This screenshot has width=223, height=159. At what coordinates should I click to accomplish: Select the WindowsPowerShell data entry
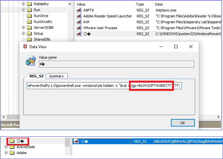188,34
